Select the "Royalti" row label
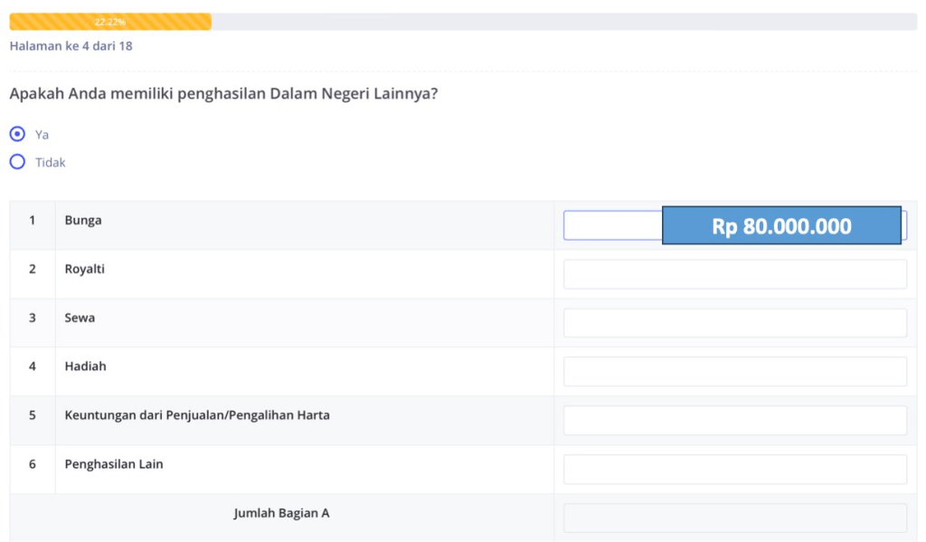Image resolution: width=926 pixels, height=542 pixels. (85, 270)
